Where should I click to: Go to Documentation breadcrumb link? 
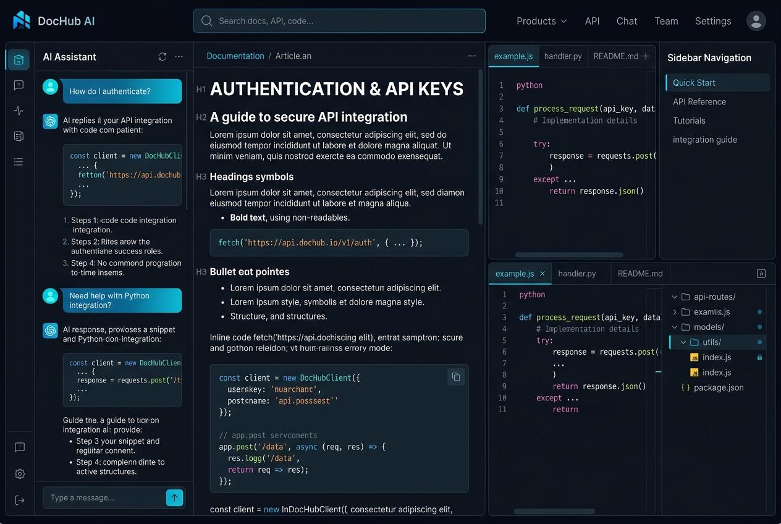tap(235, 56)
